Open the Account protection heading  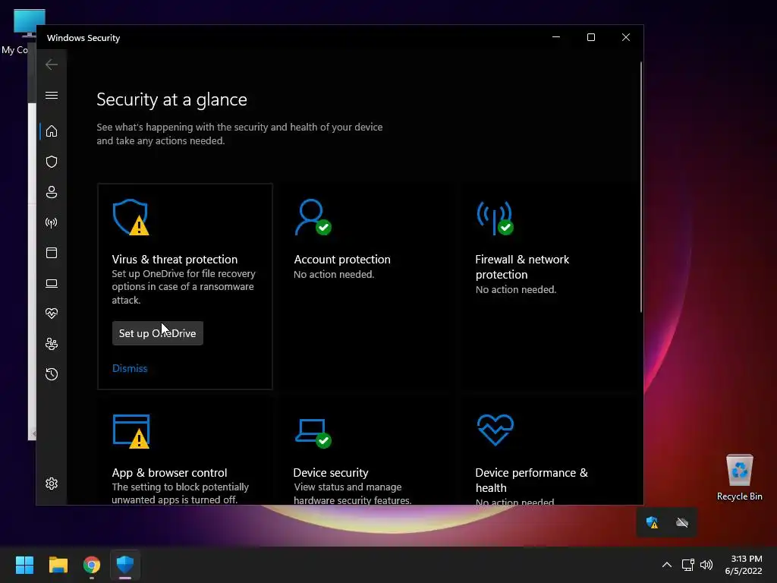tap(342, 260)
